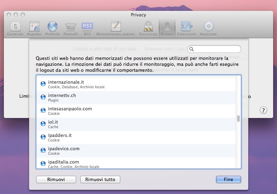Click globe icon next to iol.it
The height and width of the screenshot is (194, 277).
point(43,124)
